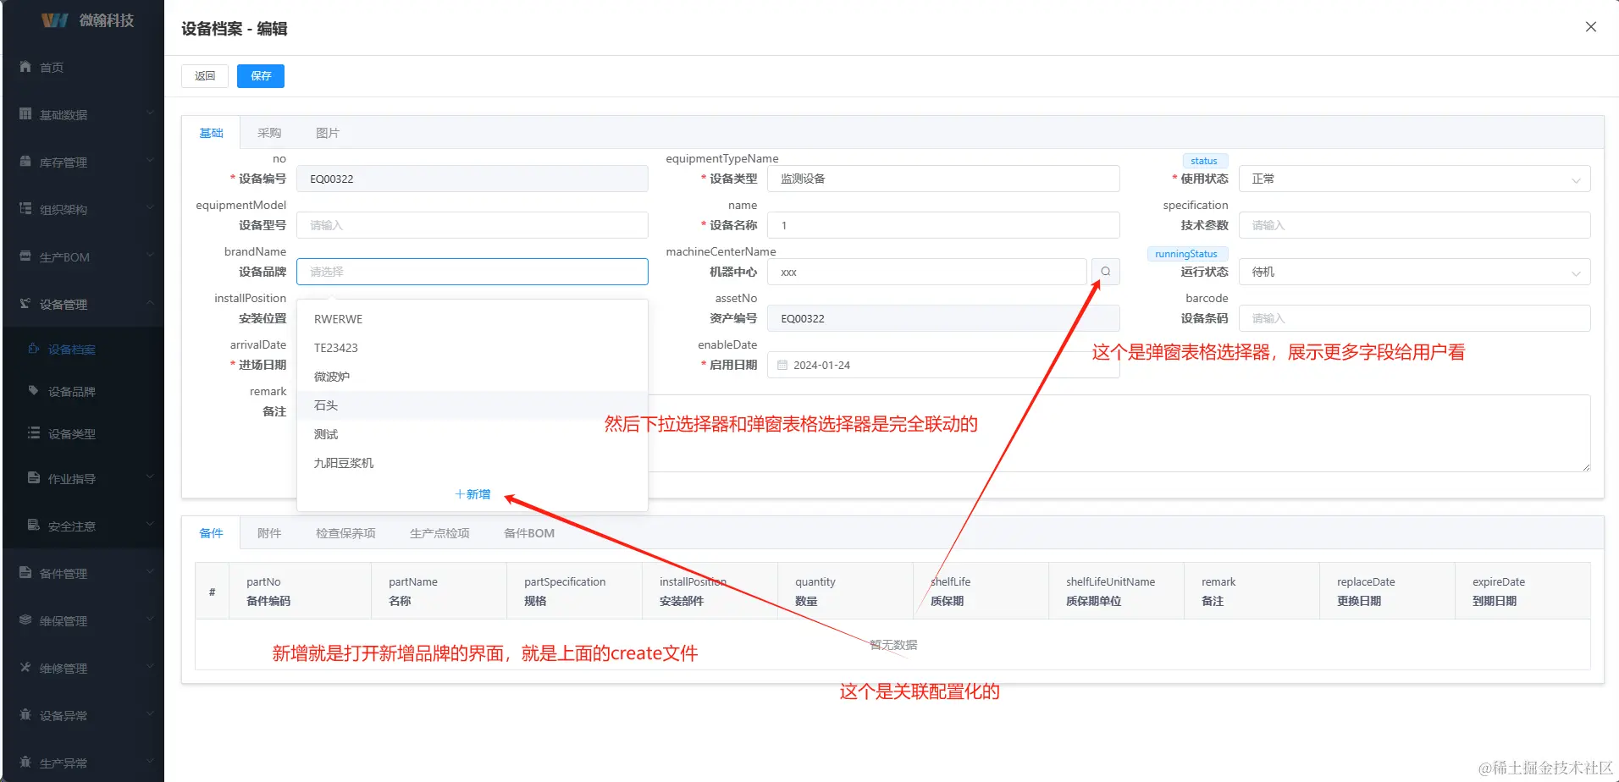This screenshot has height=782, width=1619.
Task: Click the 维保管理 layers icon
Action: point(25,620)
